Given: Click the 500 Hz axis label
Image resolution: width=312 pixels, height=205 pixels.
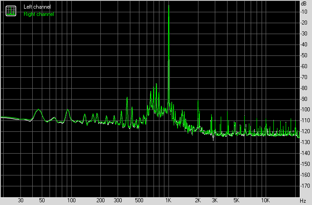Looking at the screenshot, I should click(139, 200).
